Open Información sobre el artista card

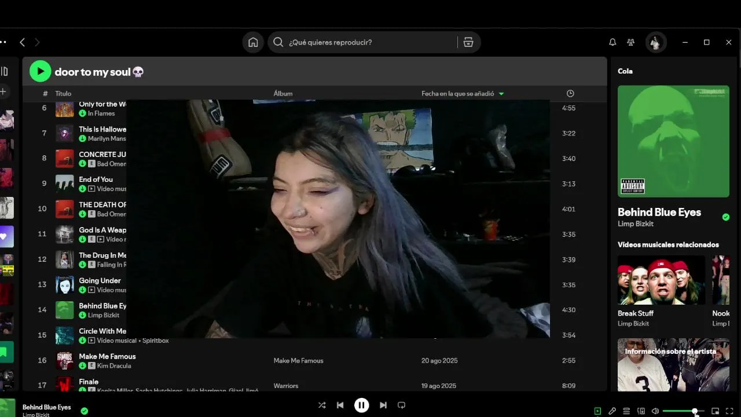click(673, 365)
